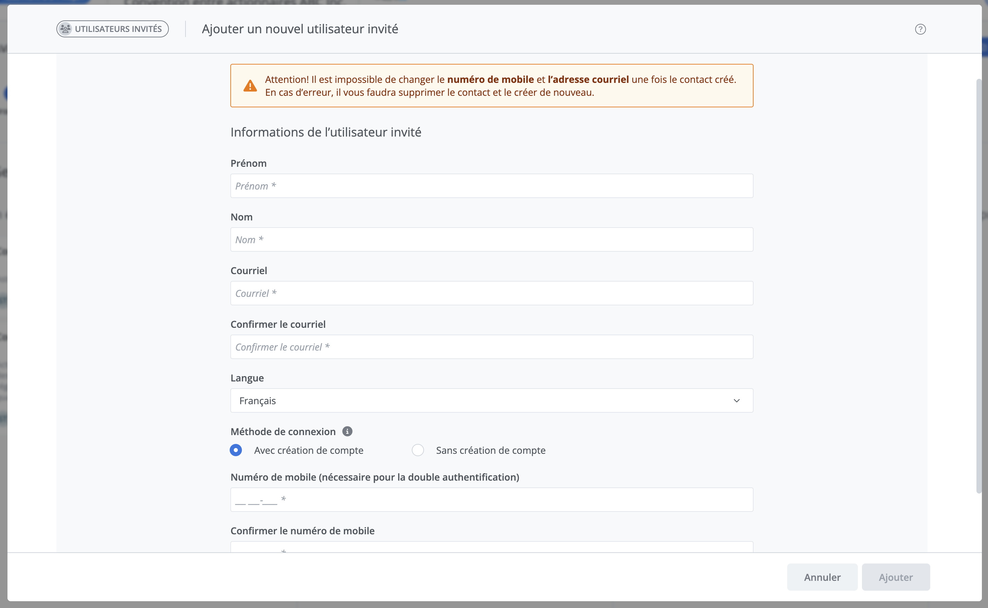Click the help question mark icon
988x608 pixels.
pos(920,29)
